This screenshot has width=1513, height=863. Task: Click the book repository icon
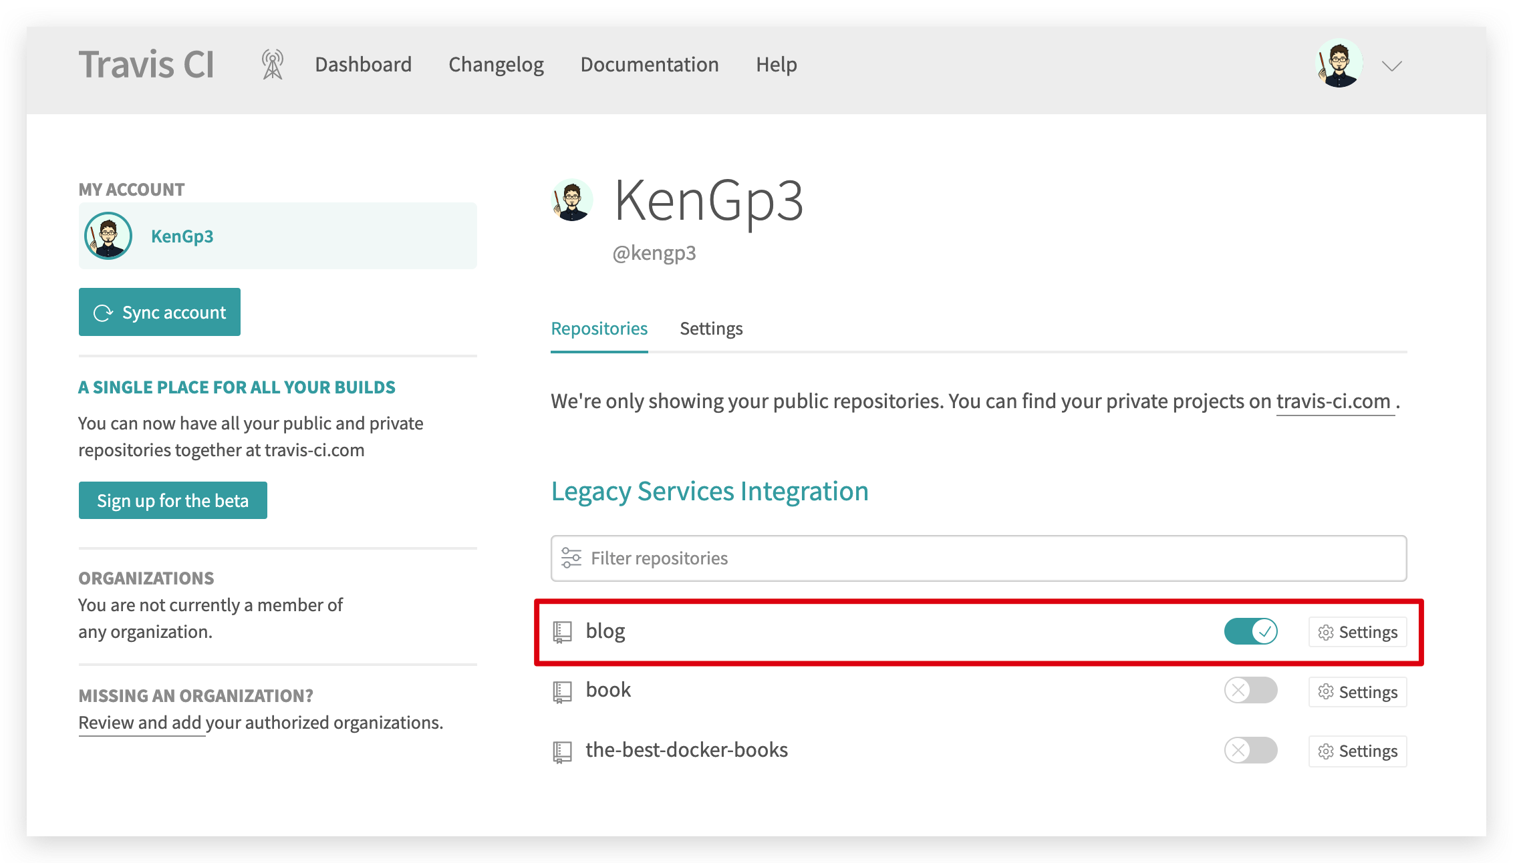click(x=562, y=692)
